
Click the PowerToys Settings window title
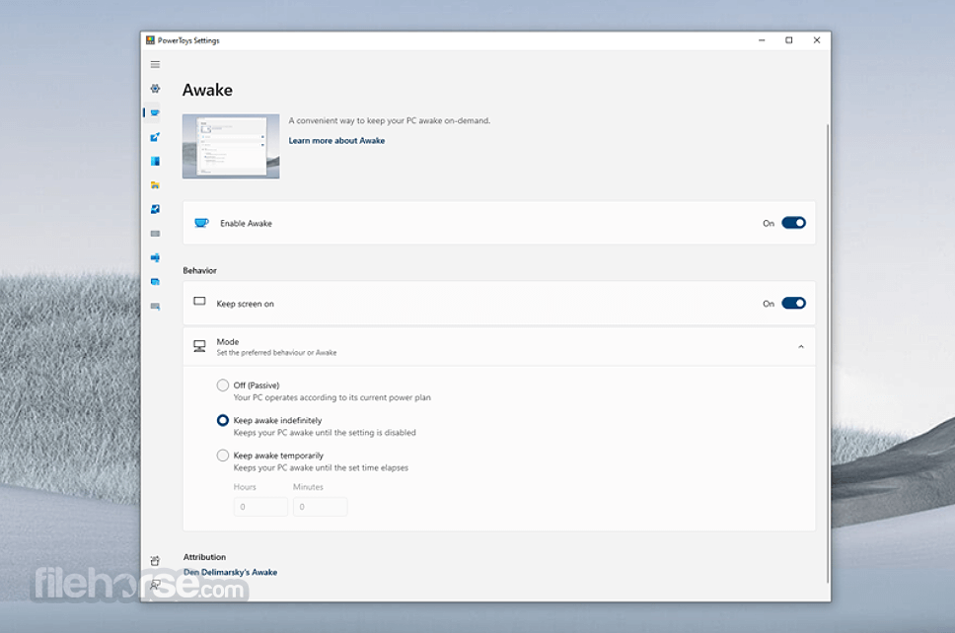(x=188, y=40)
